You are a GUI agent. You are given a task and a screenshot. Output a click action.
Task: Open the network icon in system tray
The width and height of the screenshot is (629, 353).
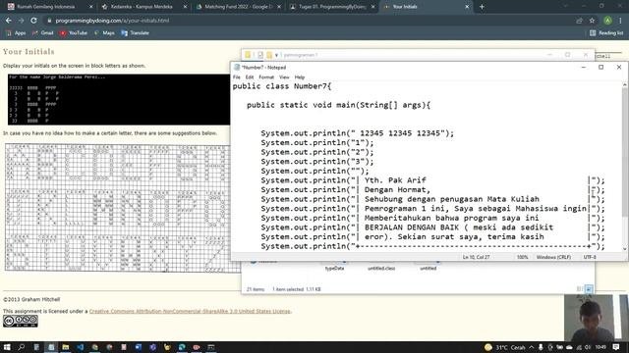coord(579,347)
